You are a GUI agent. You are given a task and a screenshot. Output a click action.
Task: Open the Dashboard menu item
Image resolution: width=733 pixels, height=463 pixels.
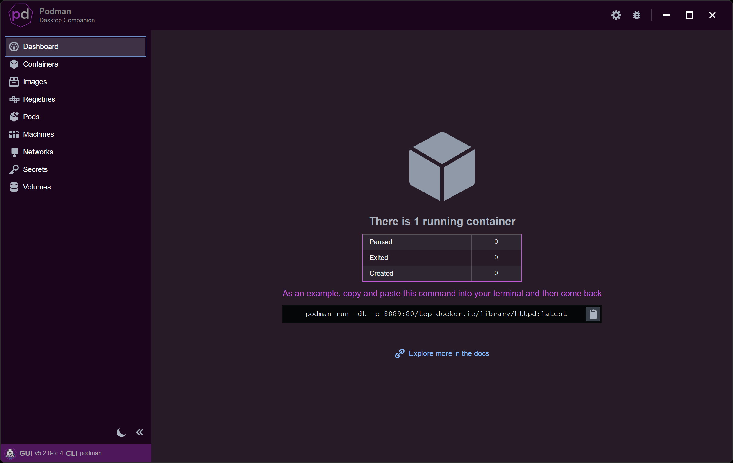click(x=75, y=47)
